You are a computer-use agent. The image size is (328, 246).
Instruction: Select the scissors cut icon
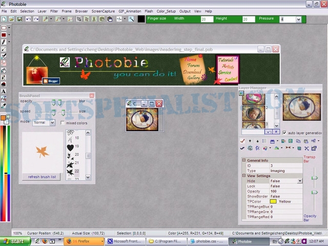(x=94, y=19)
